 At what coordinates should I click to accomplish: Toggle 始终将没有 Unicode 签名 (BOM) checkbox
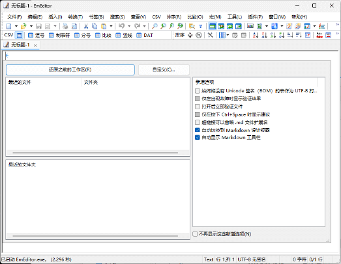click(198, 91)
